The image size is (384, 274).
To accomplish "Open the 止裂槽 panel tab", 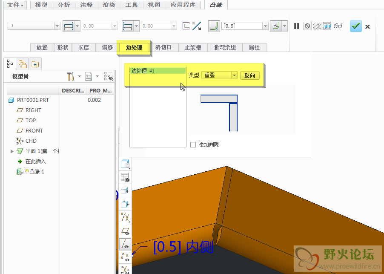I will point(193,47).
